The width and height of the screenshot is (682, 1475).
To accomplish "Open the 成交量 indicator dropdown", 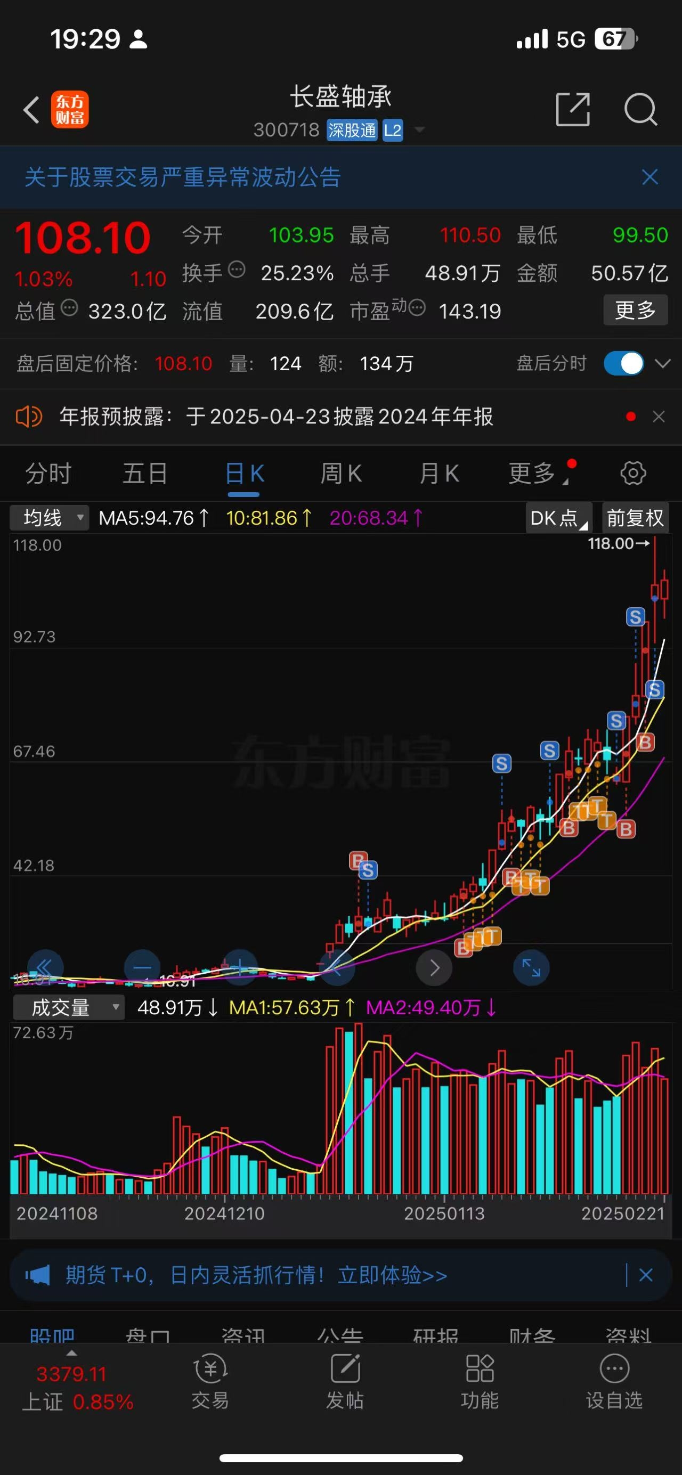I will 69,1007.
